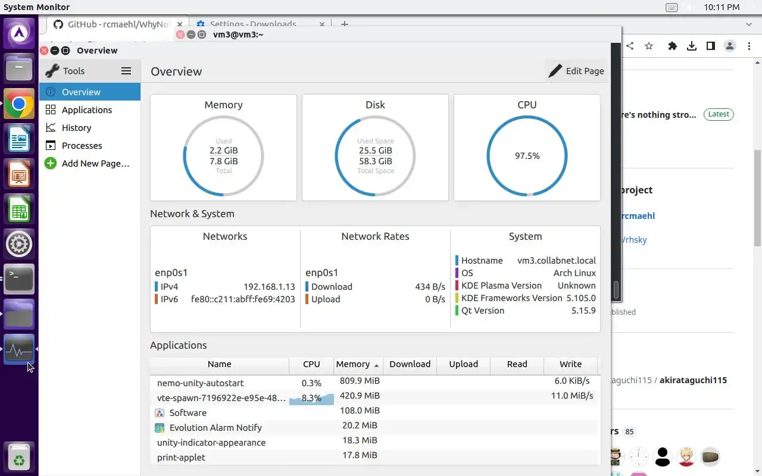Select the Software application row

click(374, 412)
